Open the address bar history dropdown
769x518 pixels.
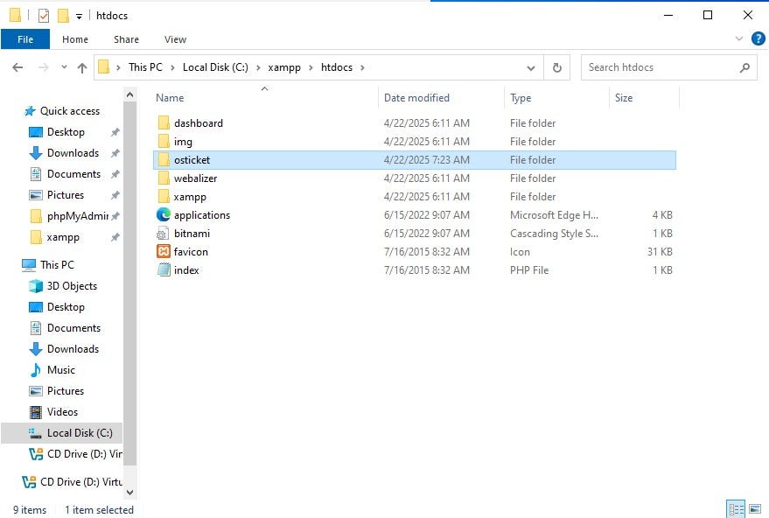(x=531, y=67)
